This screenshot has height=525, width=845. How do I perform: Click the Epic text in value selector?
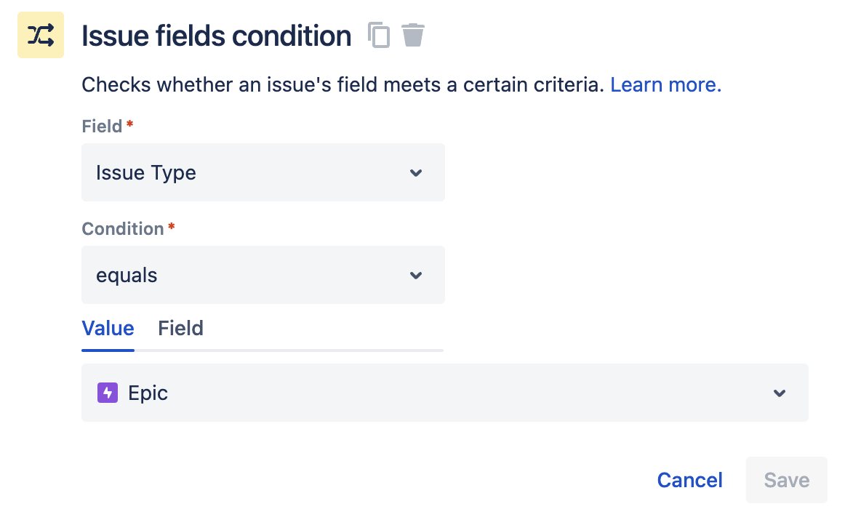coord(148,393)
